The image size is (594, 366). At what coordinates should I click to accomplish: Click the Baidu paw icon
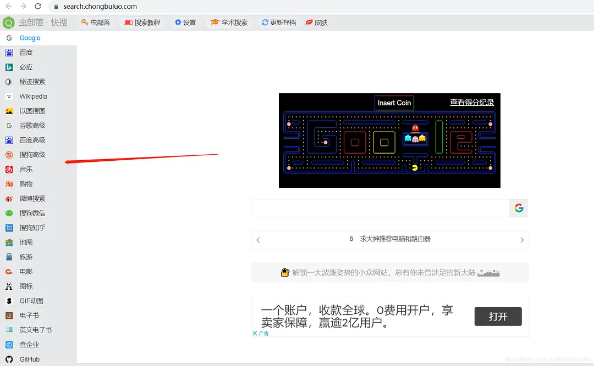[9, 53]
